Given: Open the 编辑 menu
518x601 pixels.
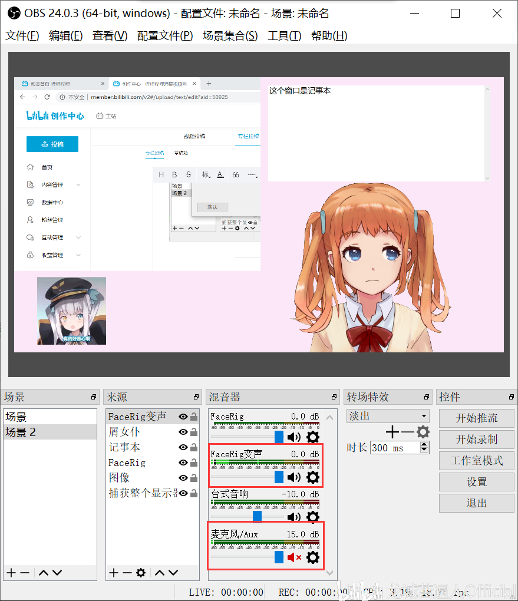Looking at the screenshot, I should pos(65,35).
